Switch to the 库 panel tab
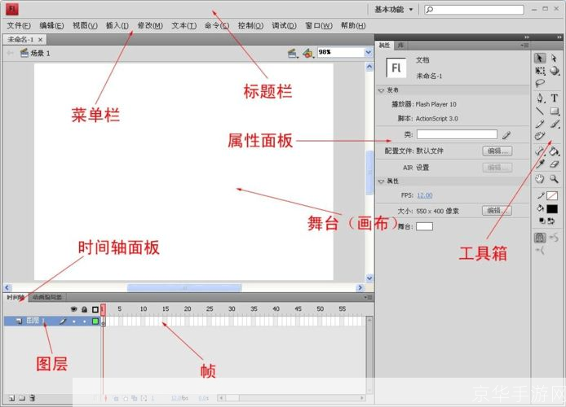566x407 pixels. click(400, 46)
